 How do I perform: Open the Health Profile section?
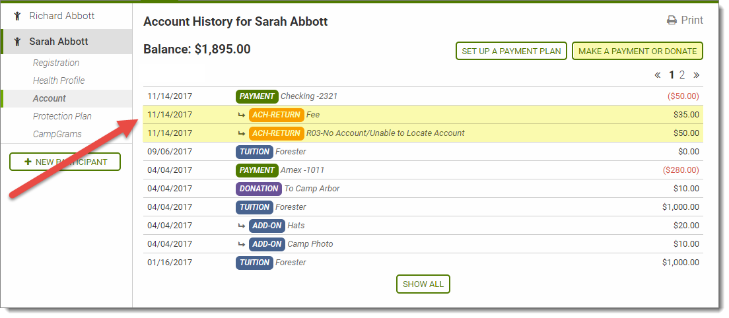coord(59,80)
